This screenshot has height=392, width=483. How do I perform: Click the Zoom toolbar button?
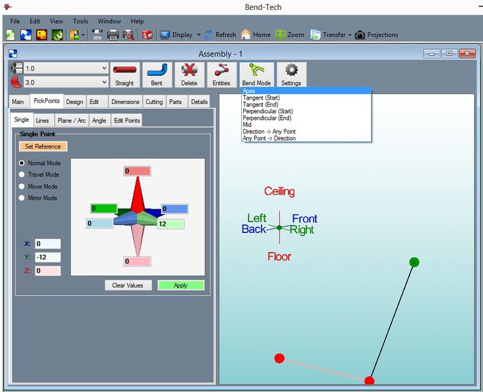[290, 35]
